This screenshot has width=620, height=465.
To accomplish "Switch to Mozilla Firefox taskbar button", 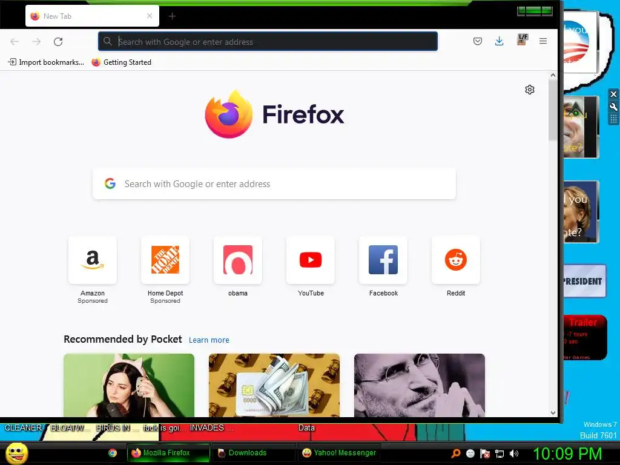I will (168, 453).
